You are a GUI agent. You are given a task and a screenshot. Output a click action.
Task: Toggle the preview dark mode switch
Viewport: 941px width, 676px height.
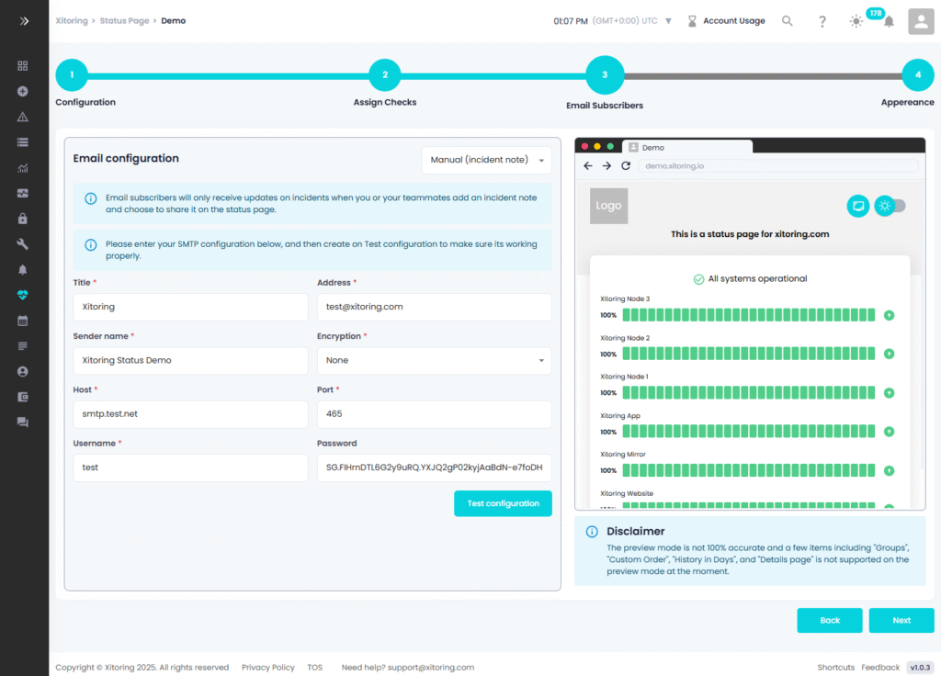point(890,207)
